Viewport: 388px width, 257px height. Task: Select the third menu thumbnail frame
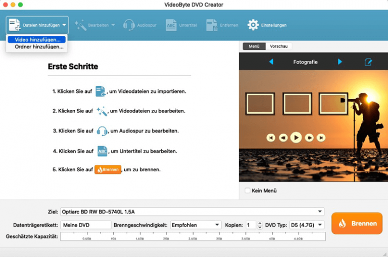[333, 104]
